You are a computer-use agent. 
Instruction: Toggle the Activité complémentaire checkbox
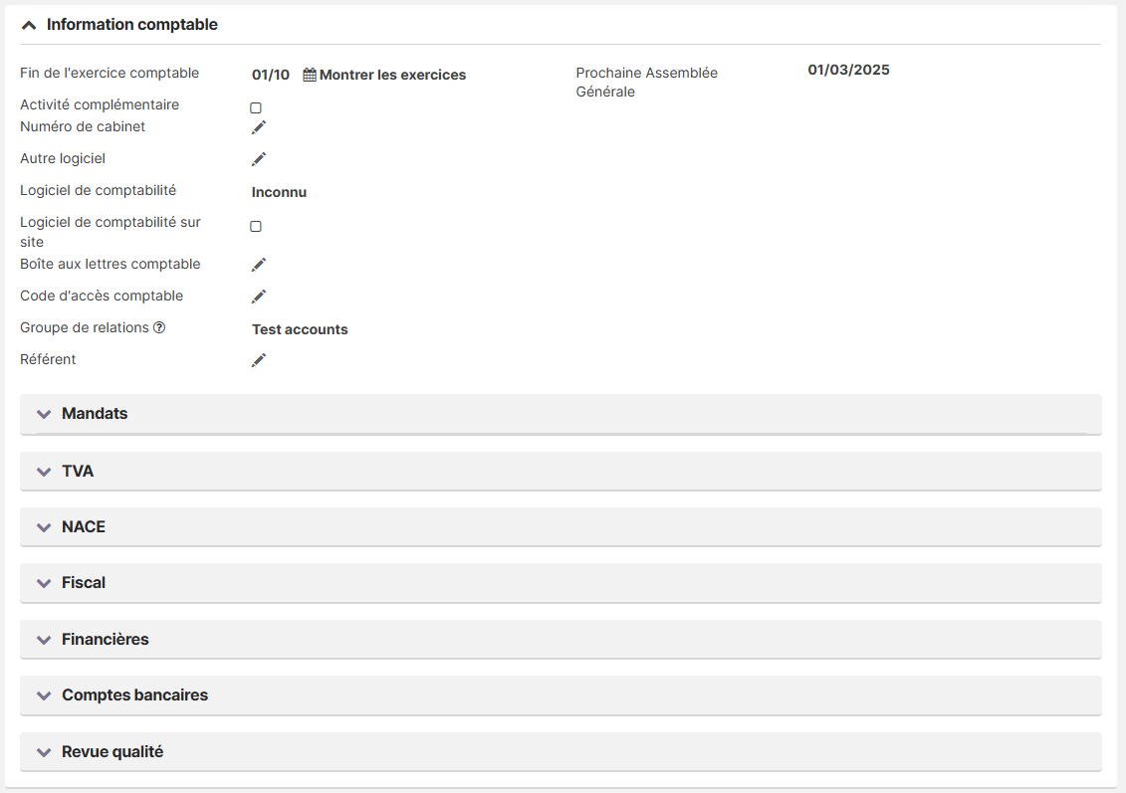(x=256, y=107)
